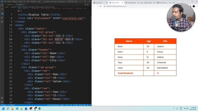Open a new browser tab
This screenshot has height=111, width=198.
[x=174, y=2]
